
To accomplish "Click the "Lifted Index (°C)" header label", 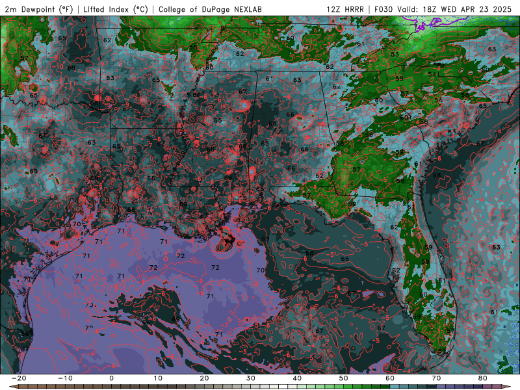I will 116,10.
